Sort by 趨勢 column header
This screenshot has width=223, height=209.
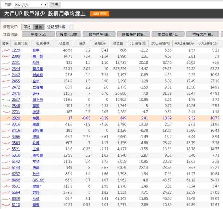[5, 43]
